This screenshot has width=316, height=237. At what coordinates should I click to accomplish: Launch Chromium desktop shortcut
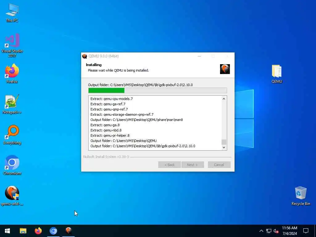[12, 165]
